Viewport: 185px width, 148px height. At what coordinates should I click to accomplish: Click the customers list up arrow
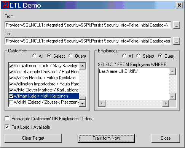[x=83, y=66]
